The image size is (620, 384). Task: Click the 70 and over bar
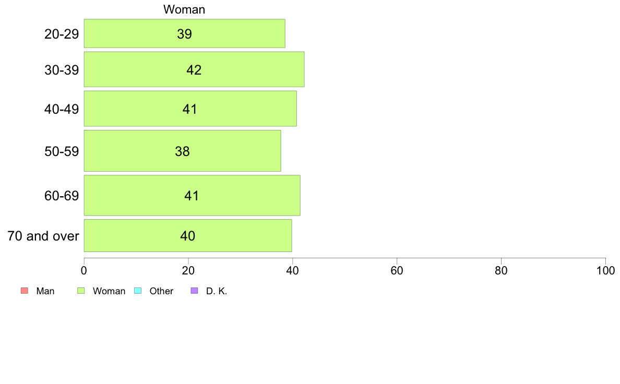(x=188, y=236)
